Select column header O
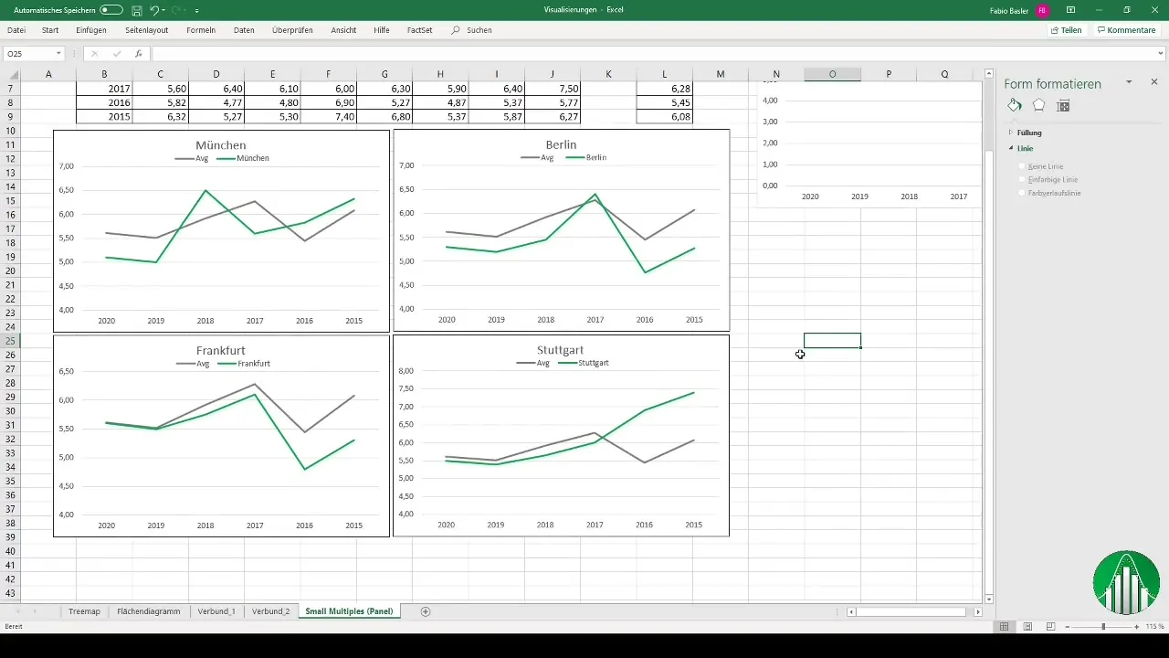 pyautogui.click(x=832, y=74)
